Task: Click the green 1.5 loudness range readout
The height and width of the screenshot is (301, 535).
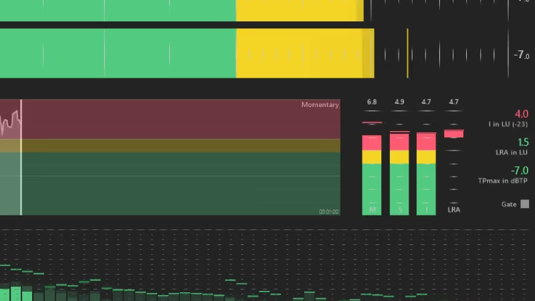Action: coord(523,142)
